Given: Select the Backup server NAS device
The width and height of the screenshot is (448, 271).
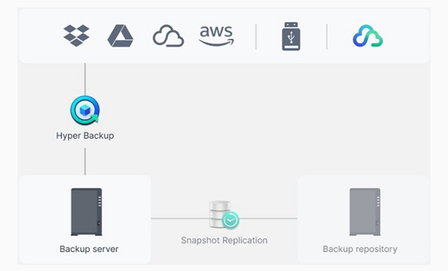Looking at the screenshot, I should tap(86, 212).
